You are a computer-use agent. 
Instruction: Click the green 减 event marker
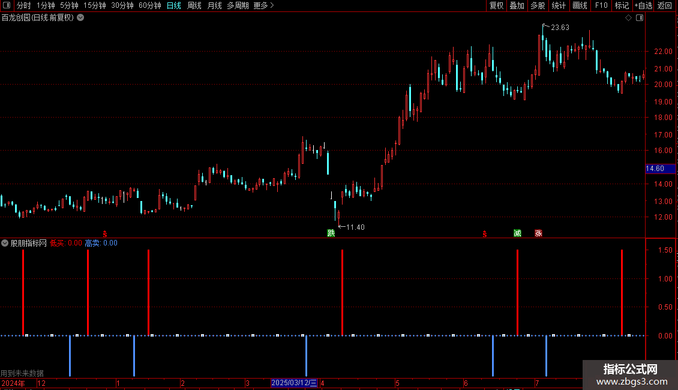[517, 233]
